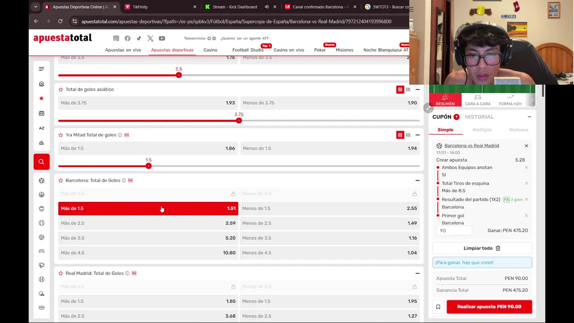Image resolution: width=574 pixels, height=323 pixels.
Task: Open the HISTORIAL tab in coupon
Action: click(x=479, y=117)
